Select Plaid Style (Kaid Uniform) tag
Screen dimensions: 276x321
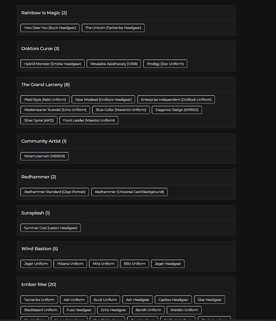(45, 99)
